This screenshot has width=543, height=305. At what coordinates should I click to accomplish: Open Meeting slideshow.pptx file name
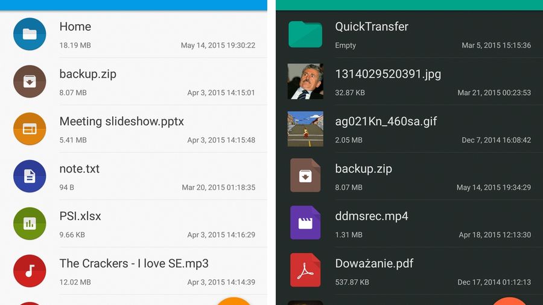click(121, 122)
